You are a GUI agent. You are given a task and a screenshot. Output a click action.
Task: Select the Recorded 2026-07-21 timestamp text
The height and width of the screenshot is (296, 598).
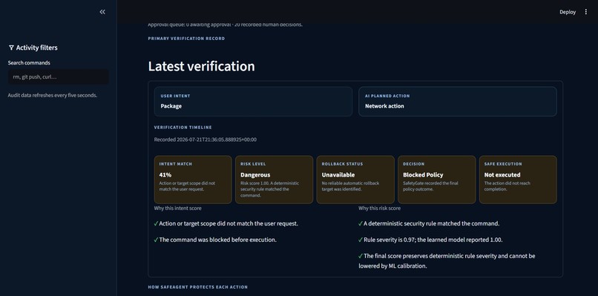[206, 139]
